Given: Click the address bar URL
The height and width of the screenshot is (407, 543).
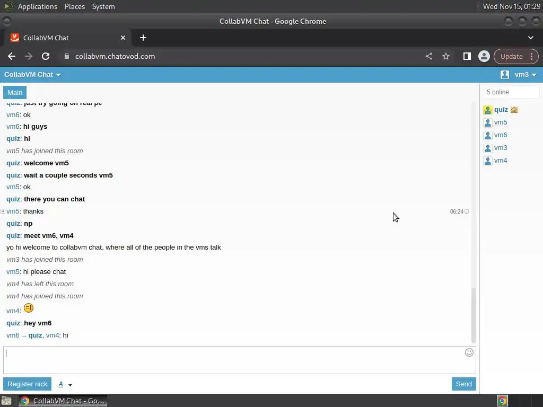Looking at the screenshot, I should [115, 56].
